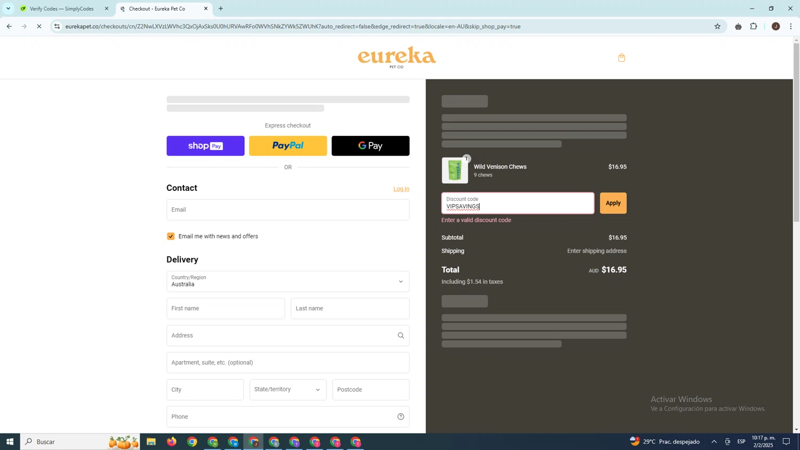Open the shopping cart bag icon

621,58
